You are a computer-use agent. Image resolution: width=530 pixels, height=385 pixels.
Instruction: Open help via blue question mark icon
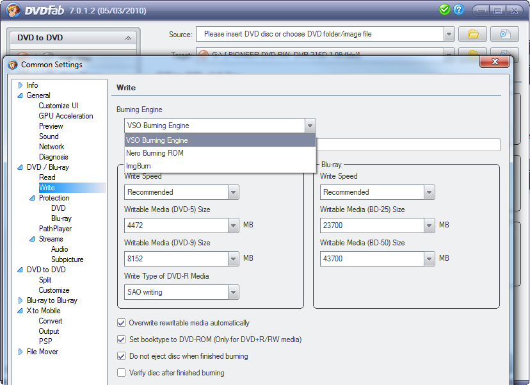click(459, 10)
